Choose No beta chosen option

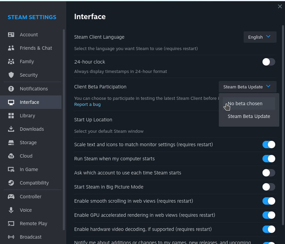pos(249,104)
